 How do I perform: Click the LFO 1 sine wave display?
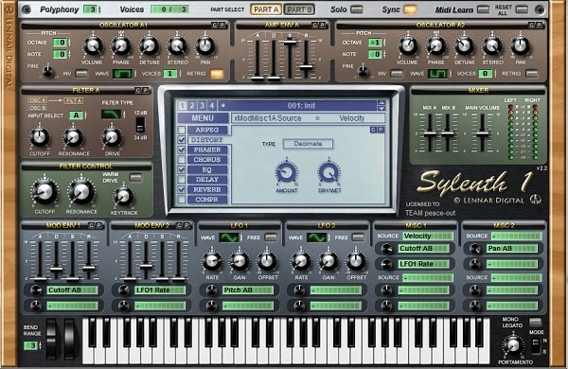click(x=229, y=237)
